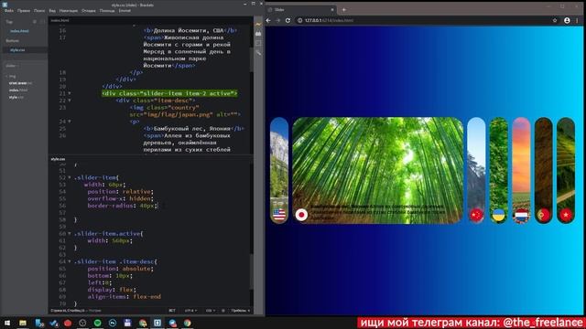Open the red round taskbar icon
The width and height of the screenshot is (586, 329).
(68, 323)
